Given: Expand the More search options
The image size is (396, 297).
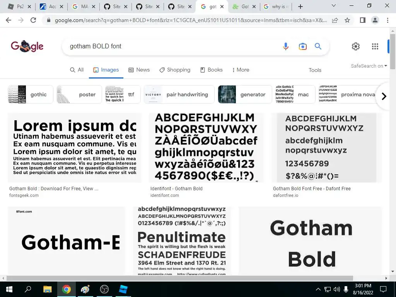Looking at the screenshot, I should coord(241,70).
